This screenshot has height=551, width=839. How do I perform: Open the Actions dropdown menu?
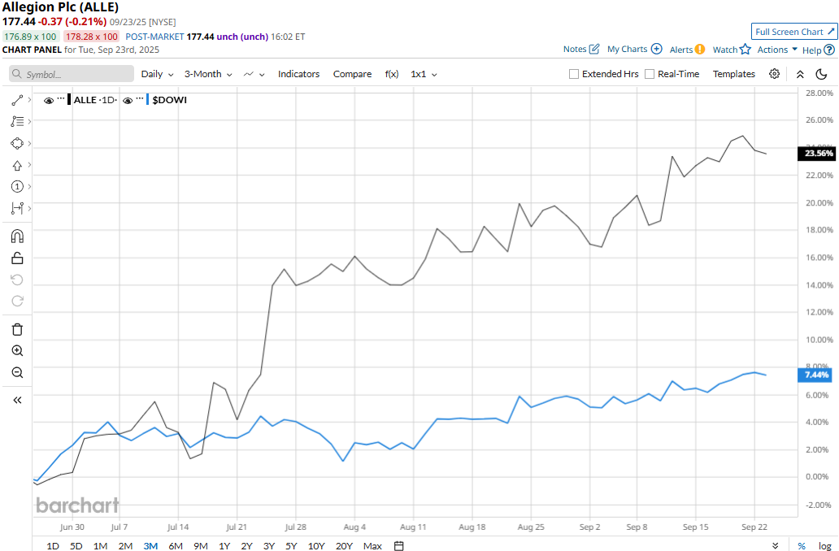click(777, 50)
